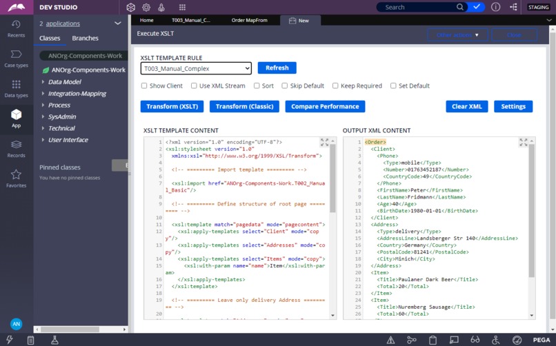
Task: Check the Set Default option
Action: click(x=393, y=85)
